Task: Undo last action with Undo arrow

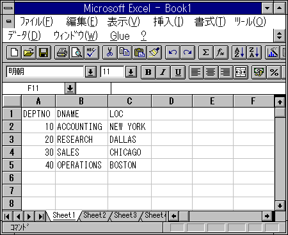Action: point(173,53)
